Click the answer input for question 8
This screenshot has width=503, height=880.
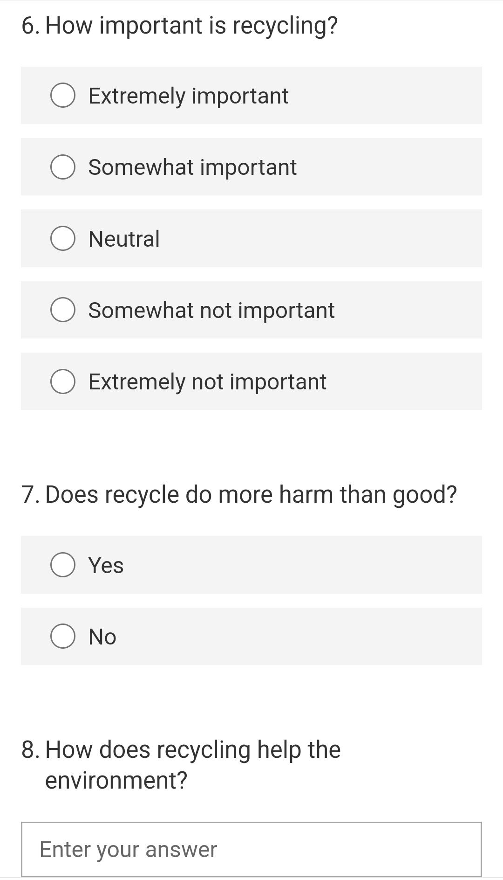tap(251, 849)
